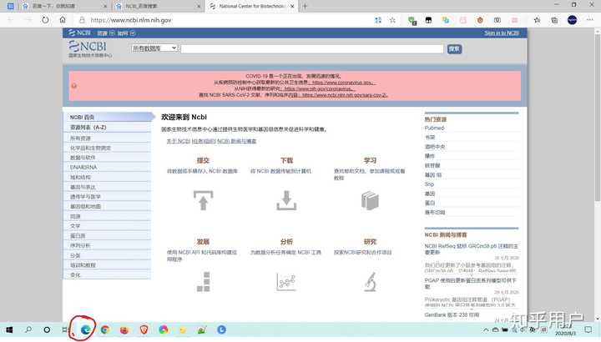
Task: Expand the 如何 menu in NCBI header
Action: pyautogui.click(x=126, y=33)
